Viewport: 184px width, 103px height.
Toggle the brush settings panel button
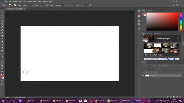[x=15, y=5]
